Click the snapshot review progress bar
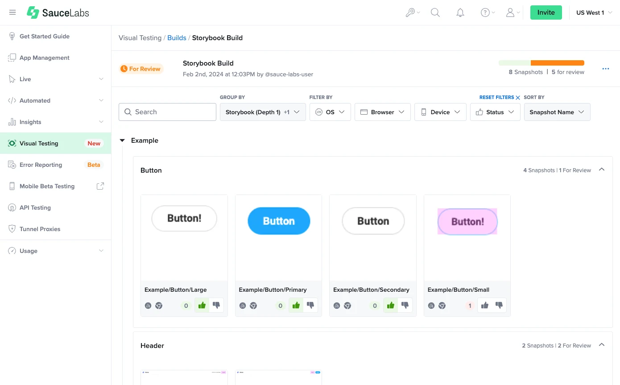Screen dimensions: 620x385 (541, 63)
